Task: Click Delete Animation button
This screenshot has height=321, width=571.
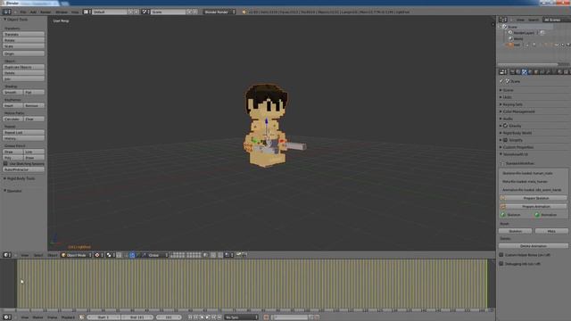Action: pos(534,246)
